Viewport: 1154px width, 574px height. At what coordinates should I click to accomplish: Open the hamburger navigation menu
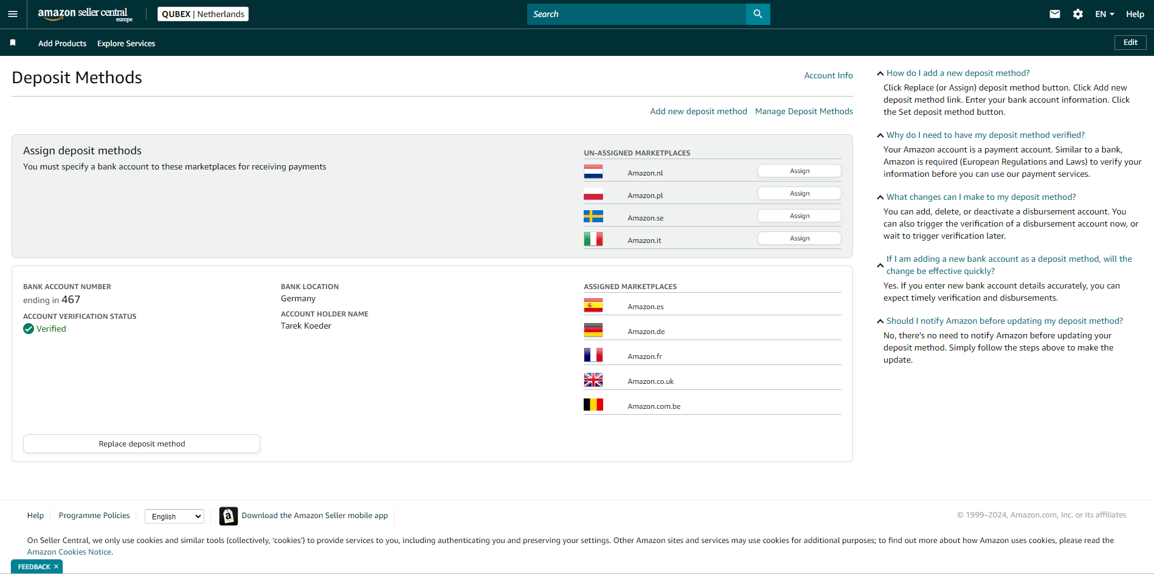[x=13, y=14]
